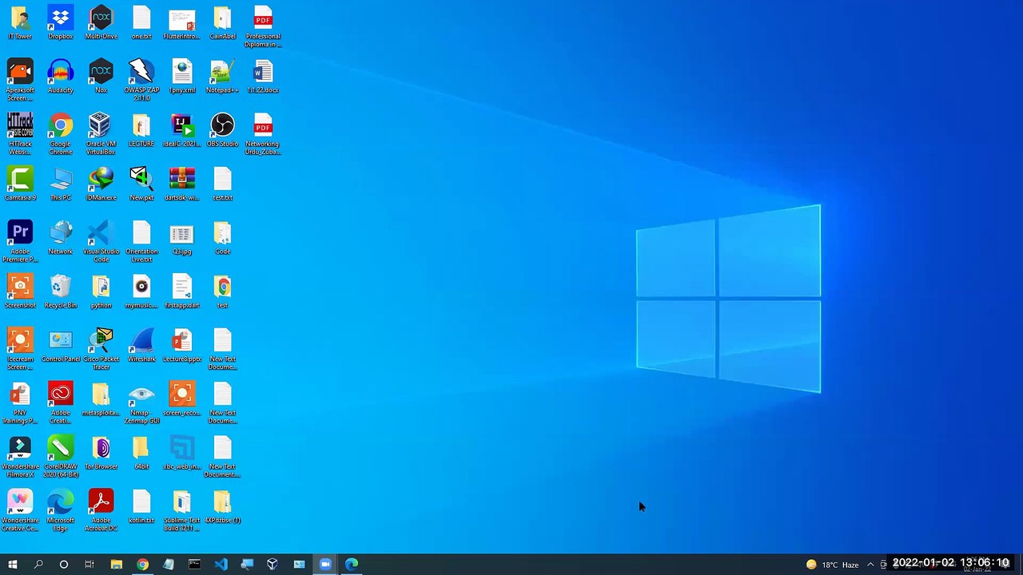Screen dimensions: 1023x575
Task: Select the 1.1.22.docx Word document
Action: tap(263, 77)
